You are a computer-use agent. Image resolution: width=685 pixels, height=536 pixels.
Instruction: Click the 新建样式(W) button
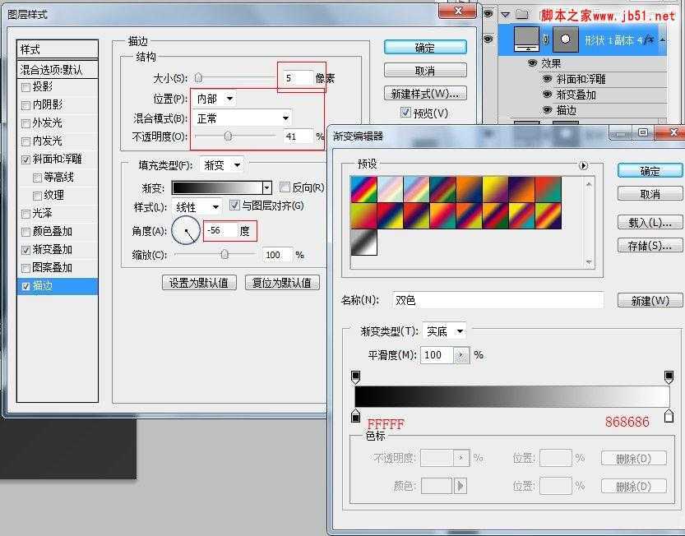point(424,91)
